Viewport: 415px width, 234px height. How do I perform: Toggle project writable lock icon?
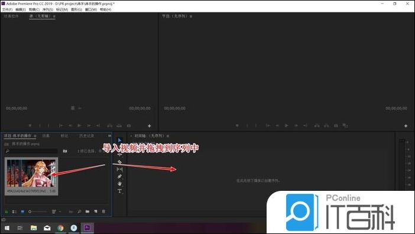(x=7, y=212)
